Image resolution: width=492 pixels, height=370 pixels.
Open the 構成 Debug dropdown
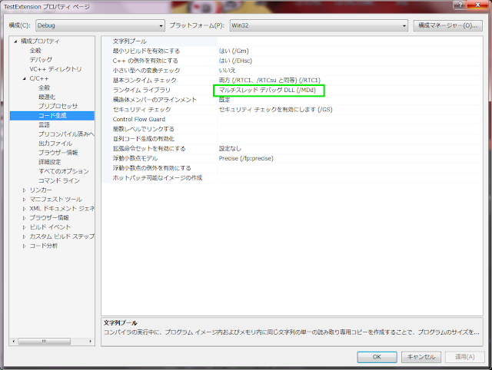coord(100,25)
